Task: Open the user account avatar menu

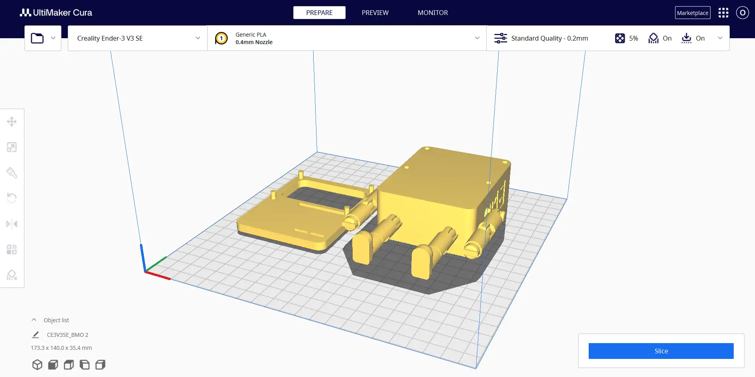Action: point(742,13)
